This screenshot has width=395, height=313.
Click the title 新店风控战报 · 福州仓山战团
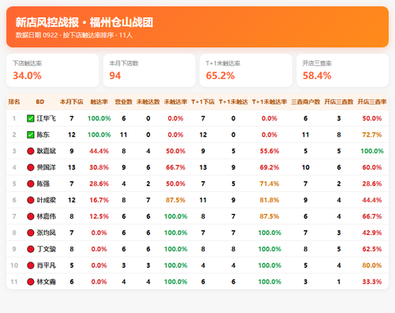(x=85, y=22)
